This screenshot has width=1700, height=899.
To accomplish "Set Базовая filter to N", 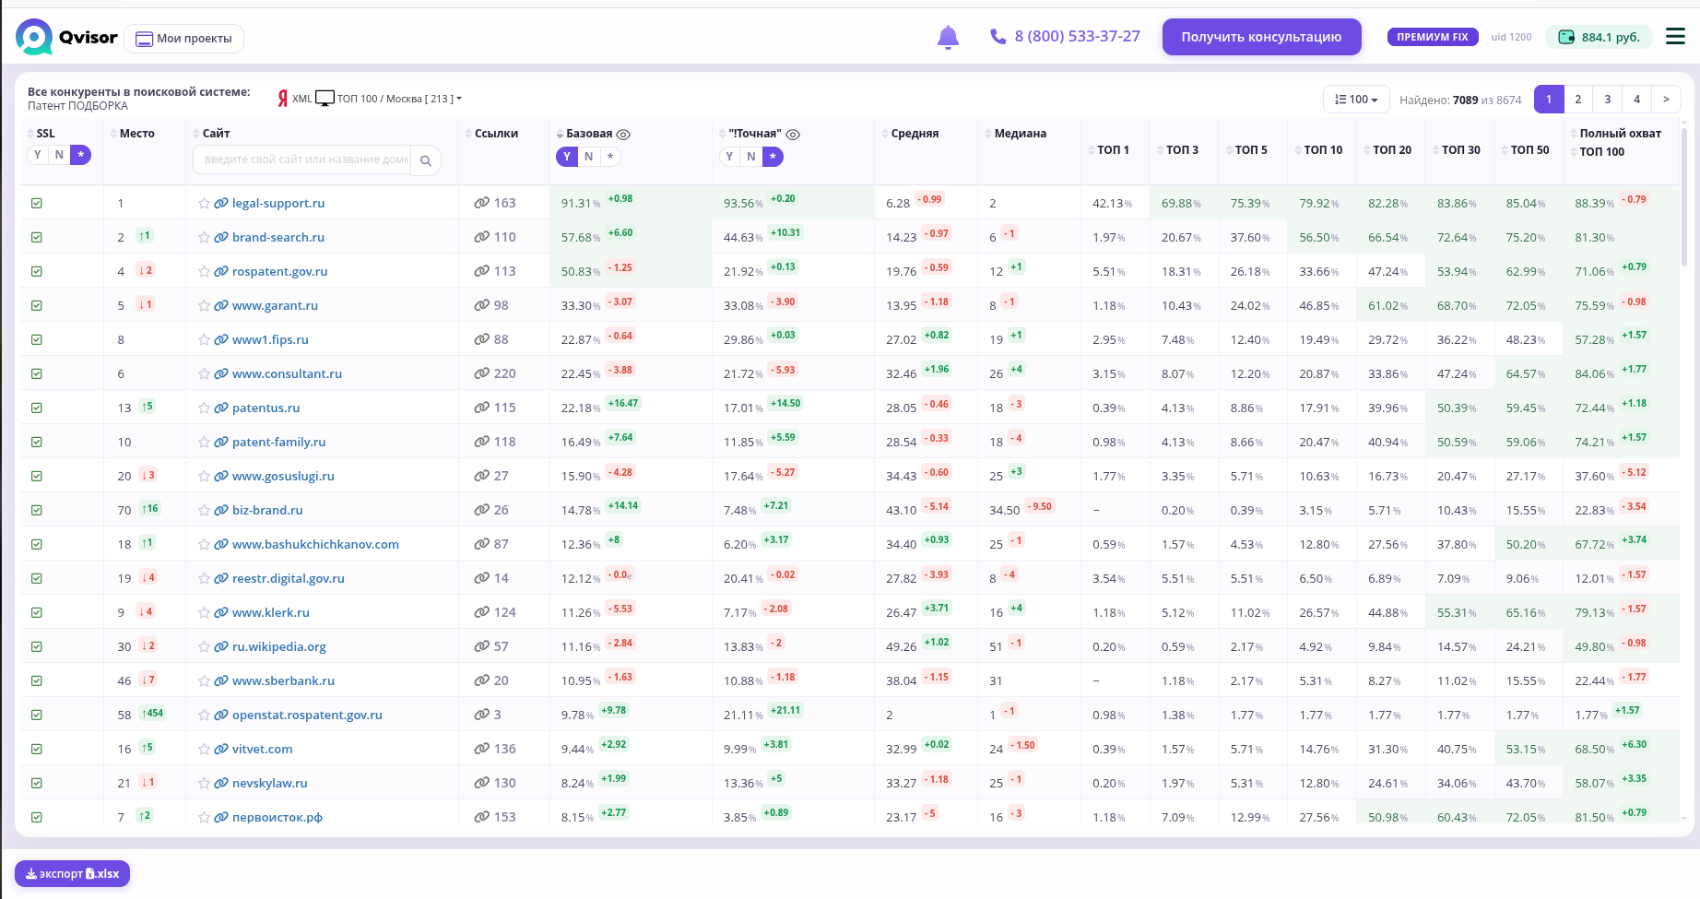I will coord(589,157).
